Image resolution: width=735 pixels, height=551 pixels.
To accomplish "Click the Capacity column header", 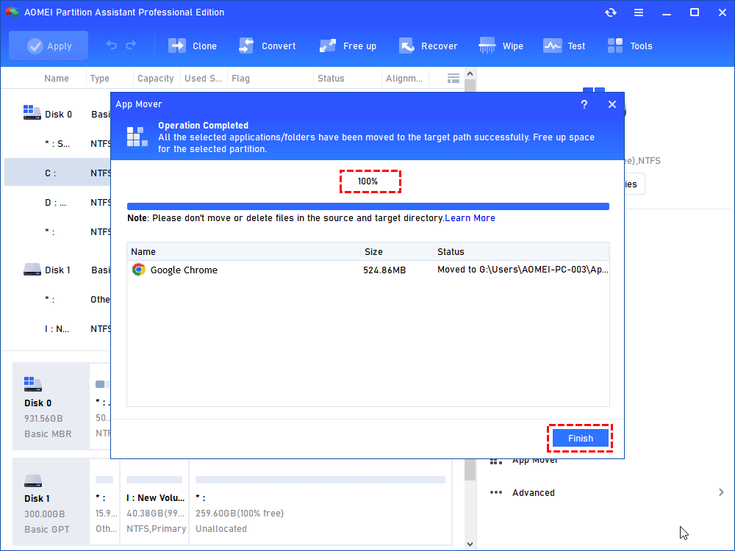I will [156, 79].
